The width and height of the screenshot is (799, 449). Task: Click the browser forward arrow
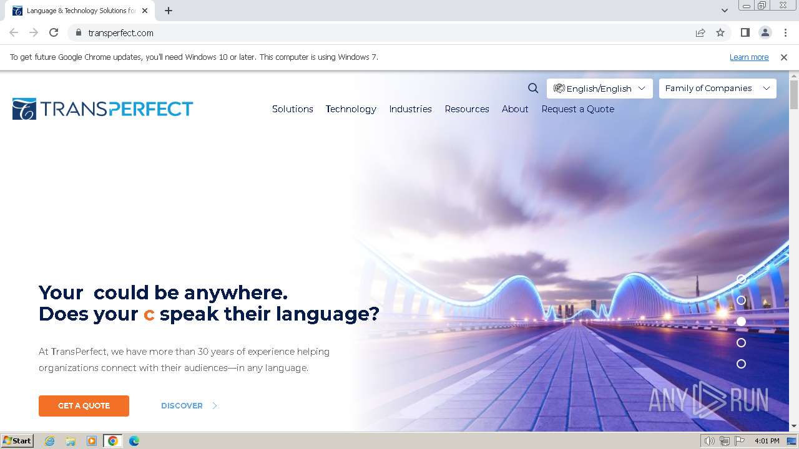(x=34, y=33)
